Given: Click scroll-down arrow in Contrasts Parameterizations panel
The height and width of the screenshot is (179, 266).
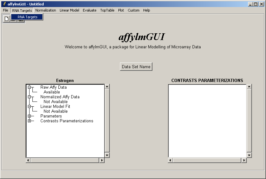Looking at the screenshot, I should click(249, 155).
